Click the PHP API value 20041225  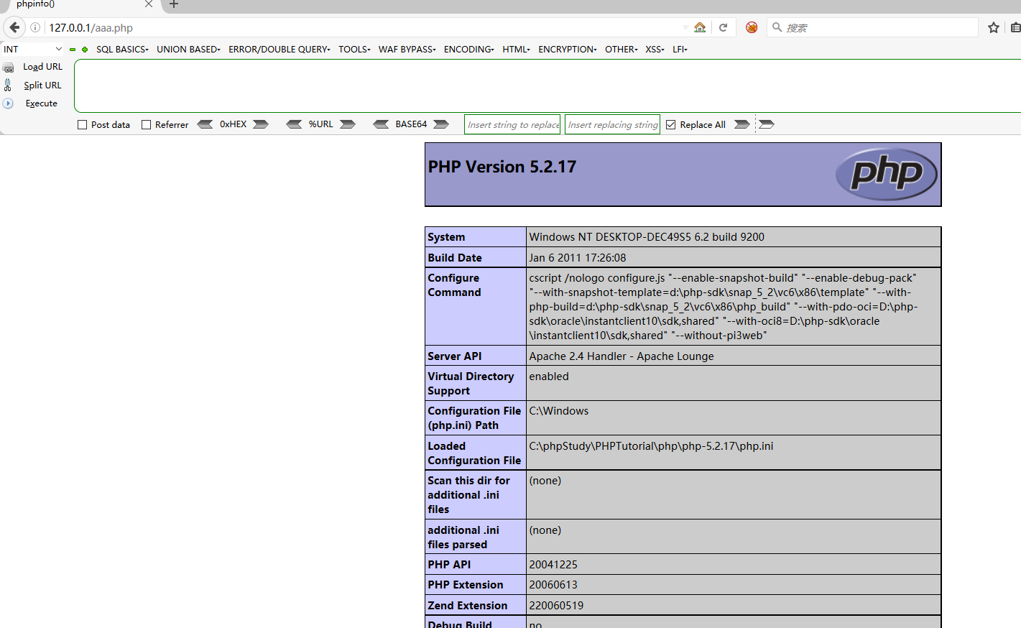click(553, 565)
